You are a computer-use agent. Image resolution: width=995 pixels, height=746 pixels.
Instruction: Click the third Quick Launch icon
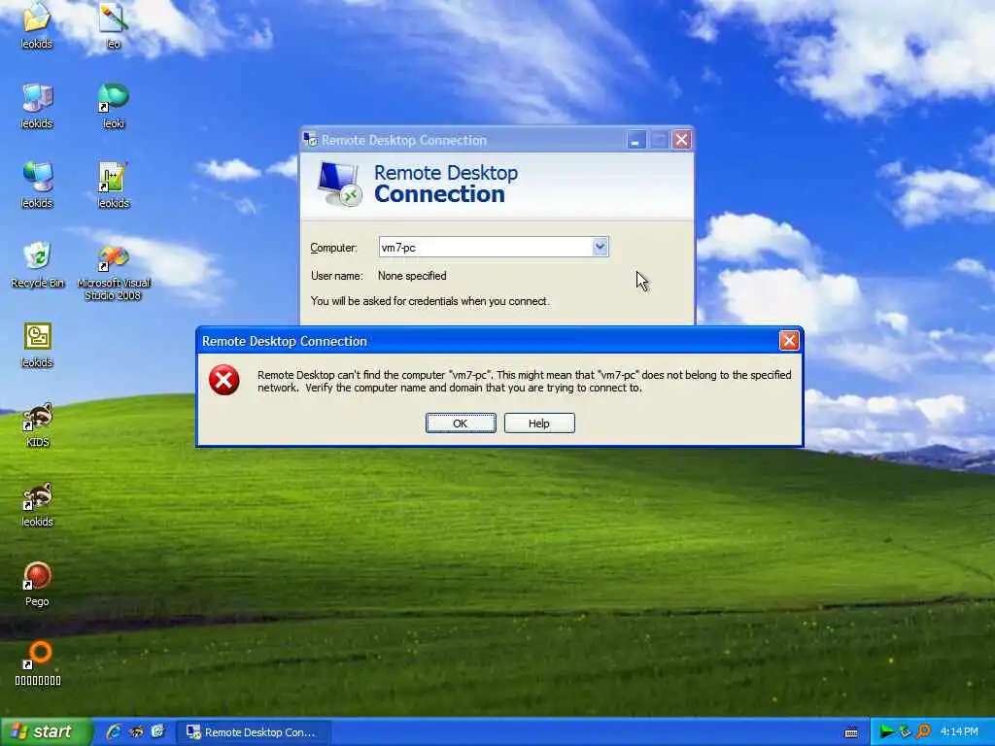[158, 731]
